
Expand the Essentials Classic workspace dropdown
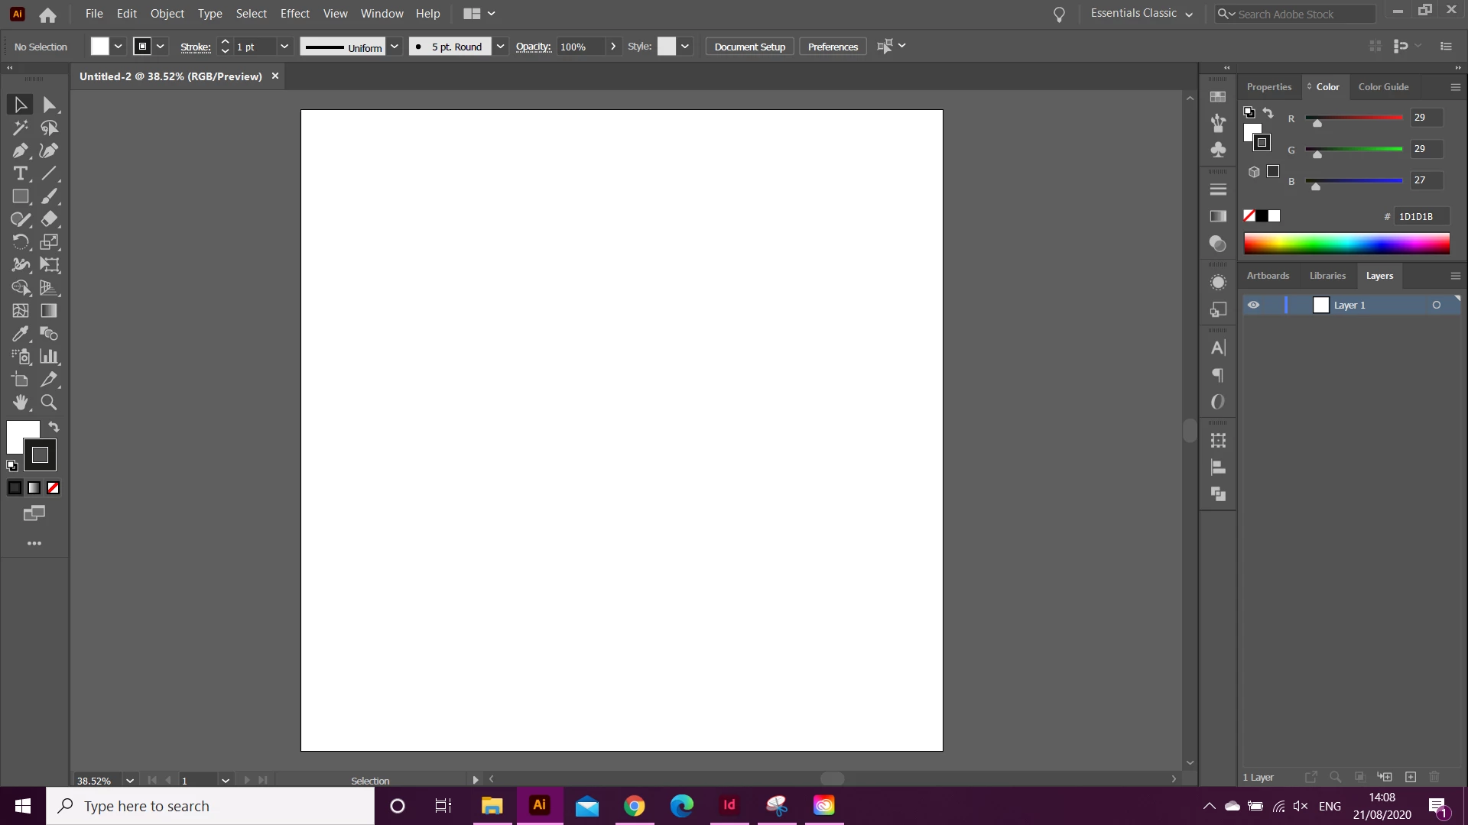[1189, 14]
